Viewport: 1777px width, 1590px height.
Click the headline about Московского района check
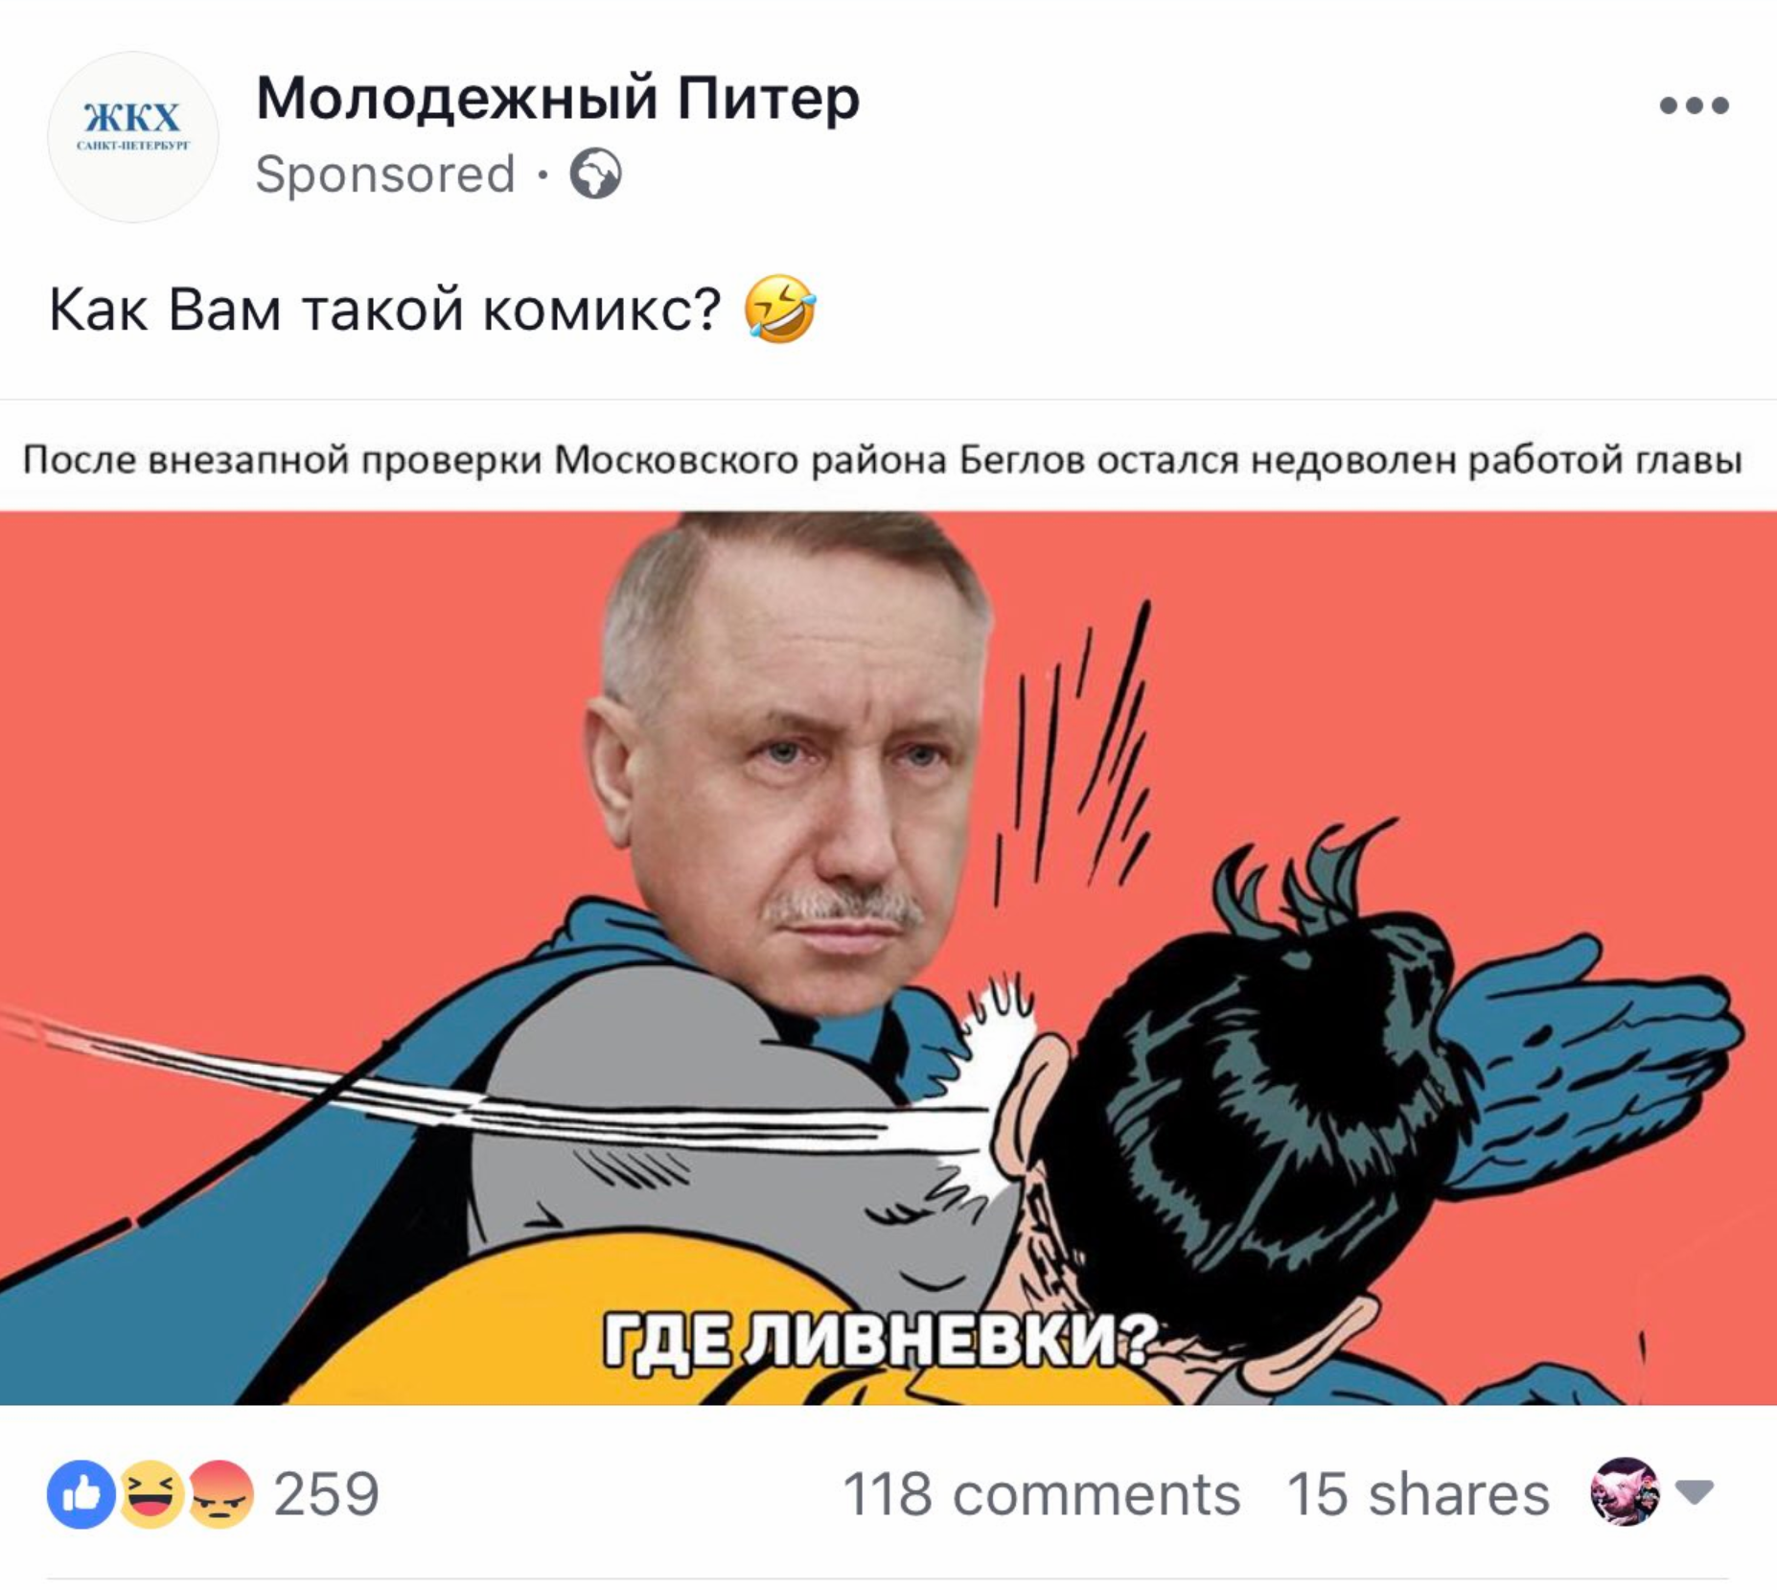coord(882,460)
